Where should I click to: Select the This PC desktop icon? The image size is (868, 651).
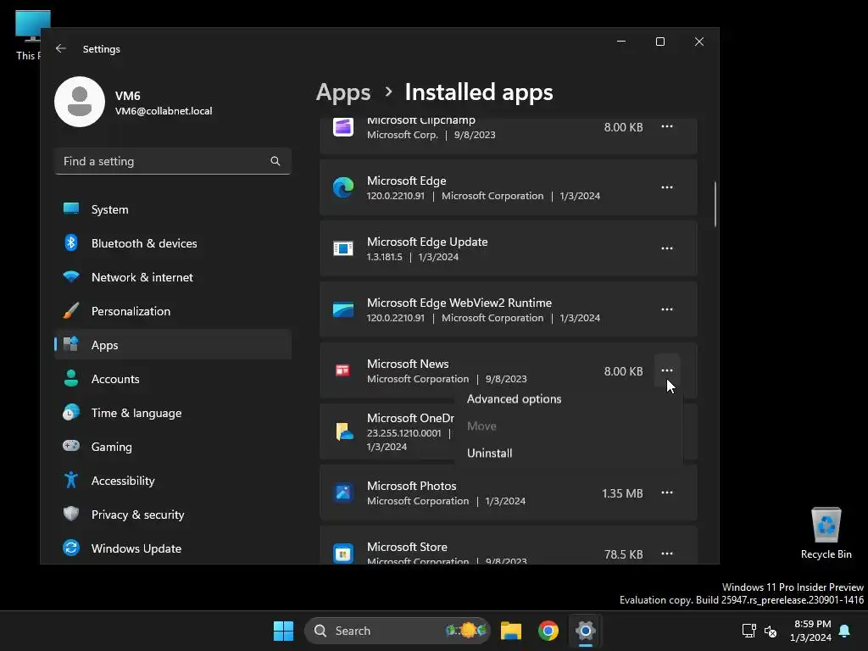[28, 36]
